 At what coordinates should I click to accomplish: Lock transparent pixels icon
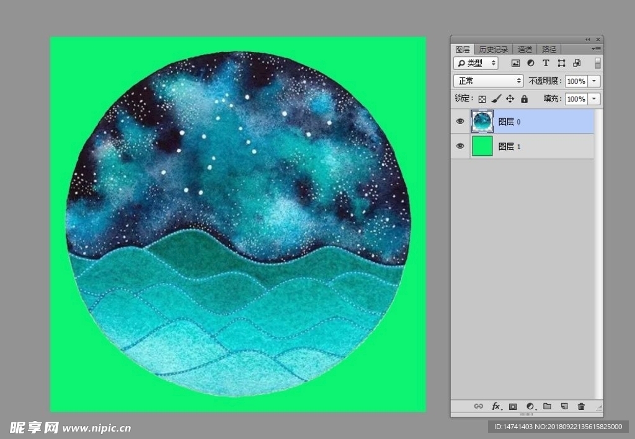[x=482, y=99]
